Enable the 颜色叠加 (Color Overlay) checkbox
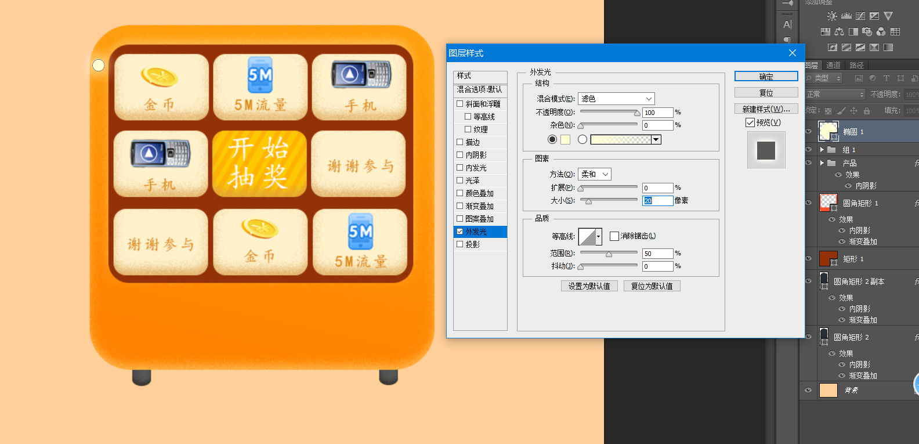This screenshot has width=919, height=444. pyautogui.click(x=460, y=193)
